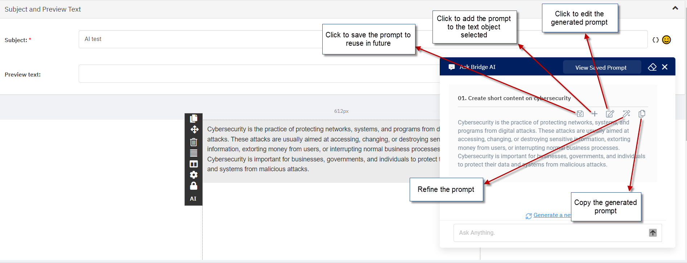Delete block using trash icon

(194, 142)
